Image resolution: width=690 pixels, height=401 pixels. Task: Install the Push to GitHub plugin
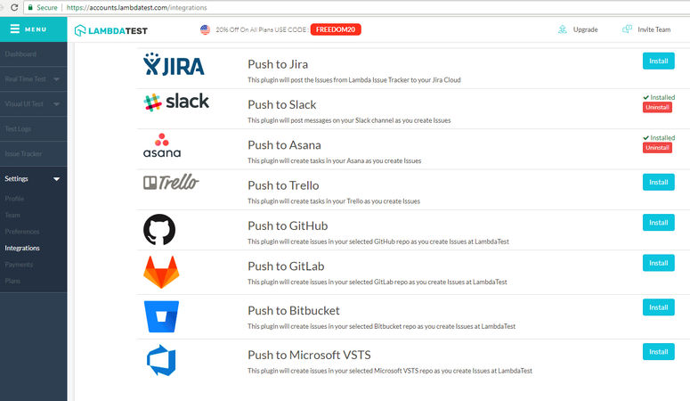tap(658, 223)
